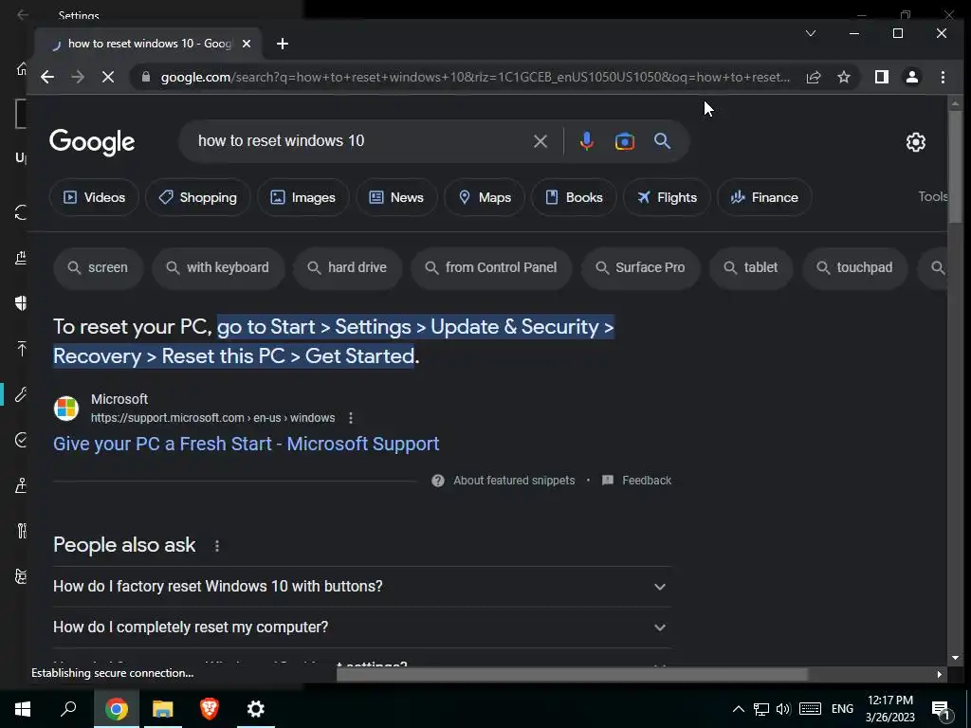Open the taskbar search magnifier

(68, 709)
